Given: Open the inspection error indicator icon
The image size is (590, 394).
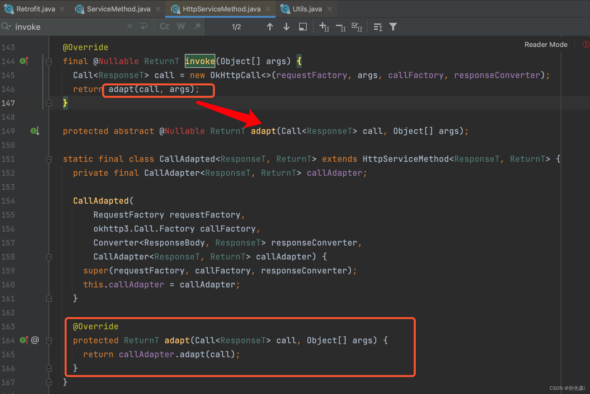Looking at the screenshot, I should 586,44.
